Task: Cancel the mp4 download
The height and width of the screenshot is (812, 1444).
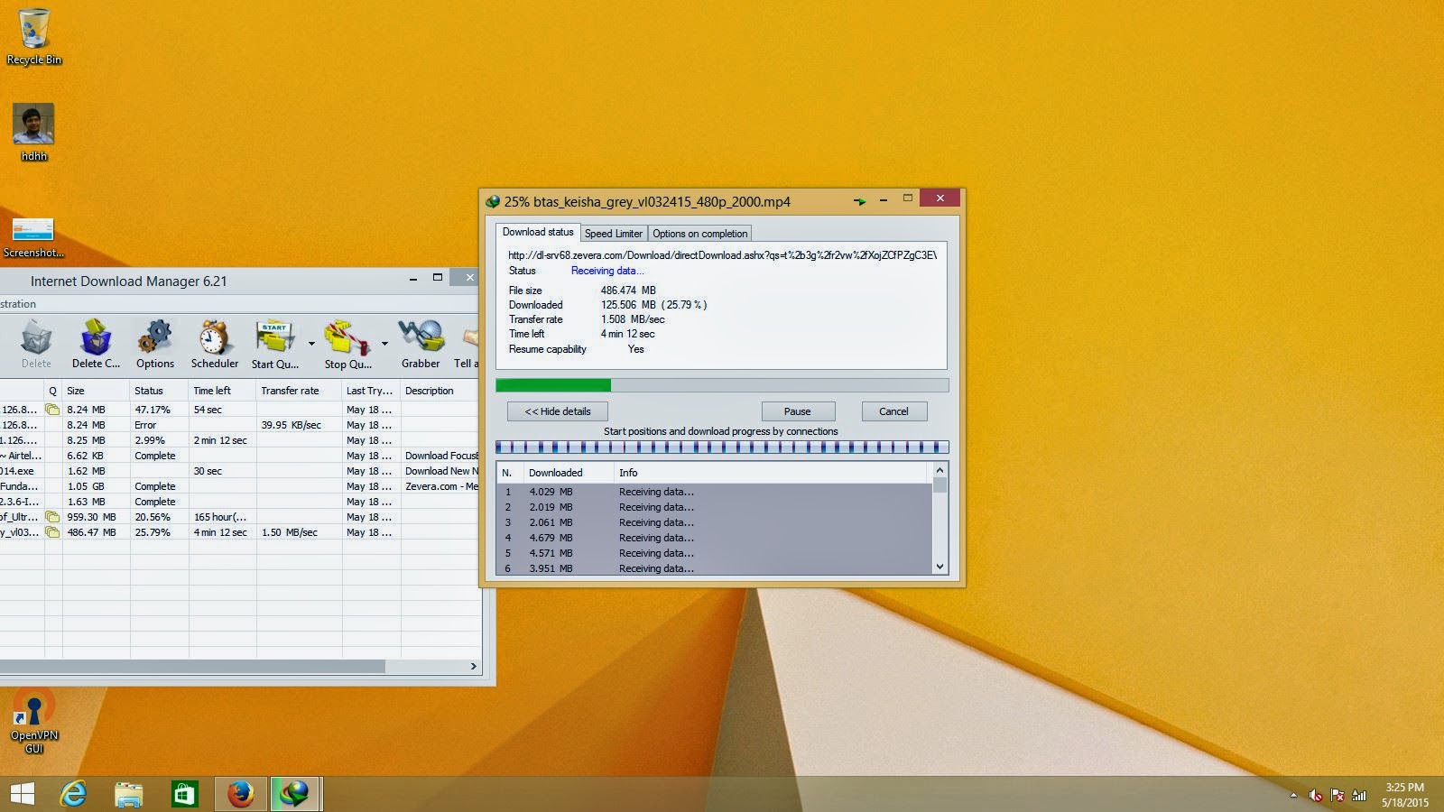Action: pos(894,411)
